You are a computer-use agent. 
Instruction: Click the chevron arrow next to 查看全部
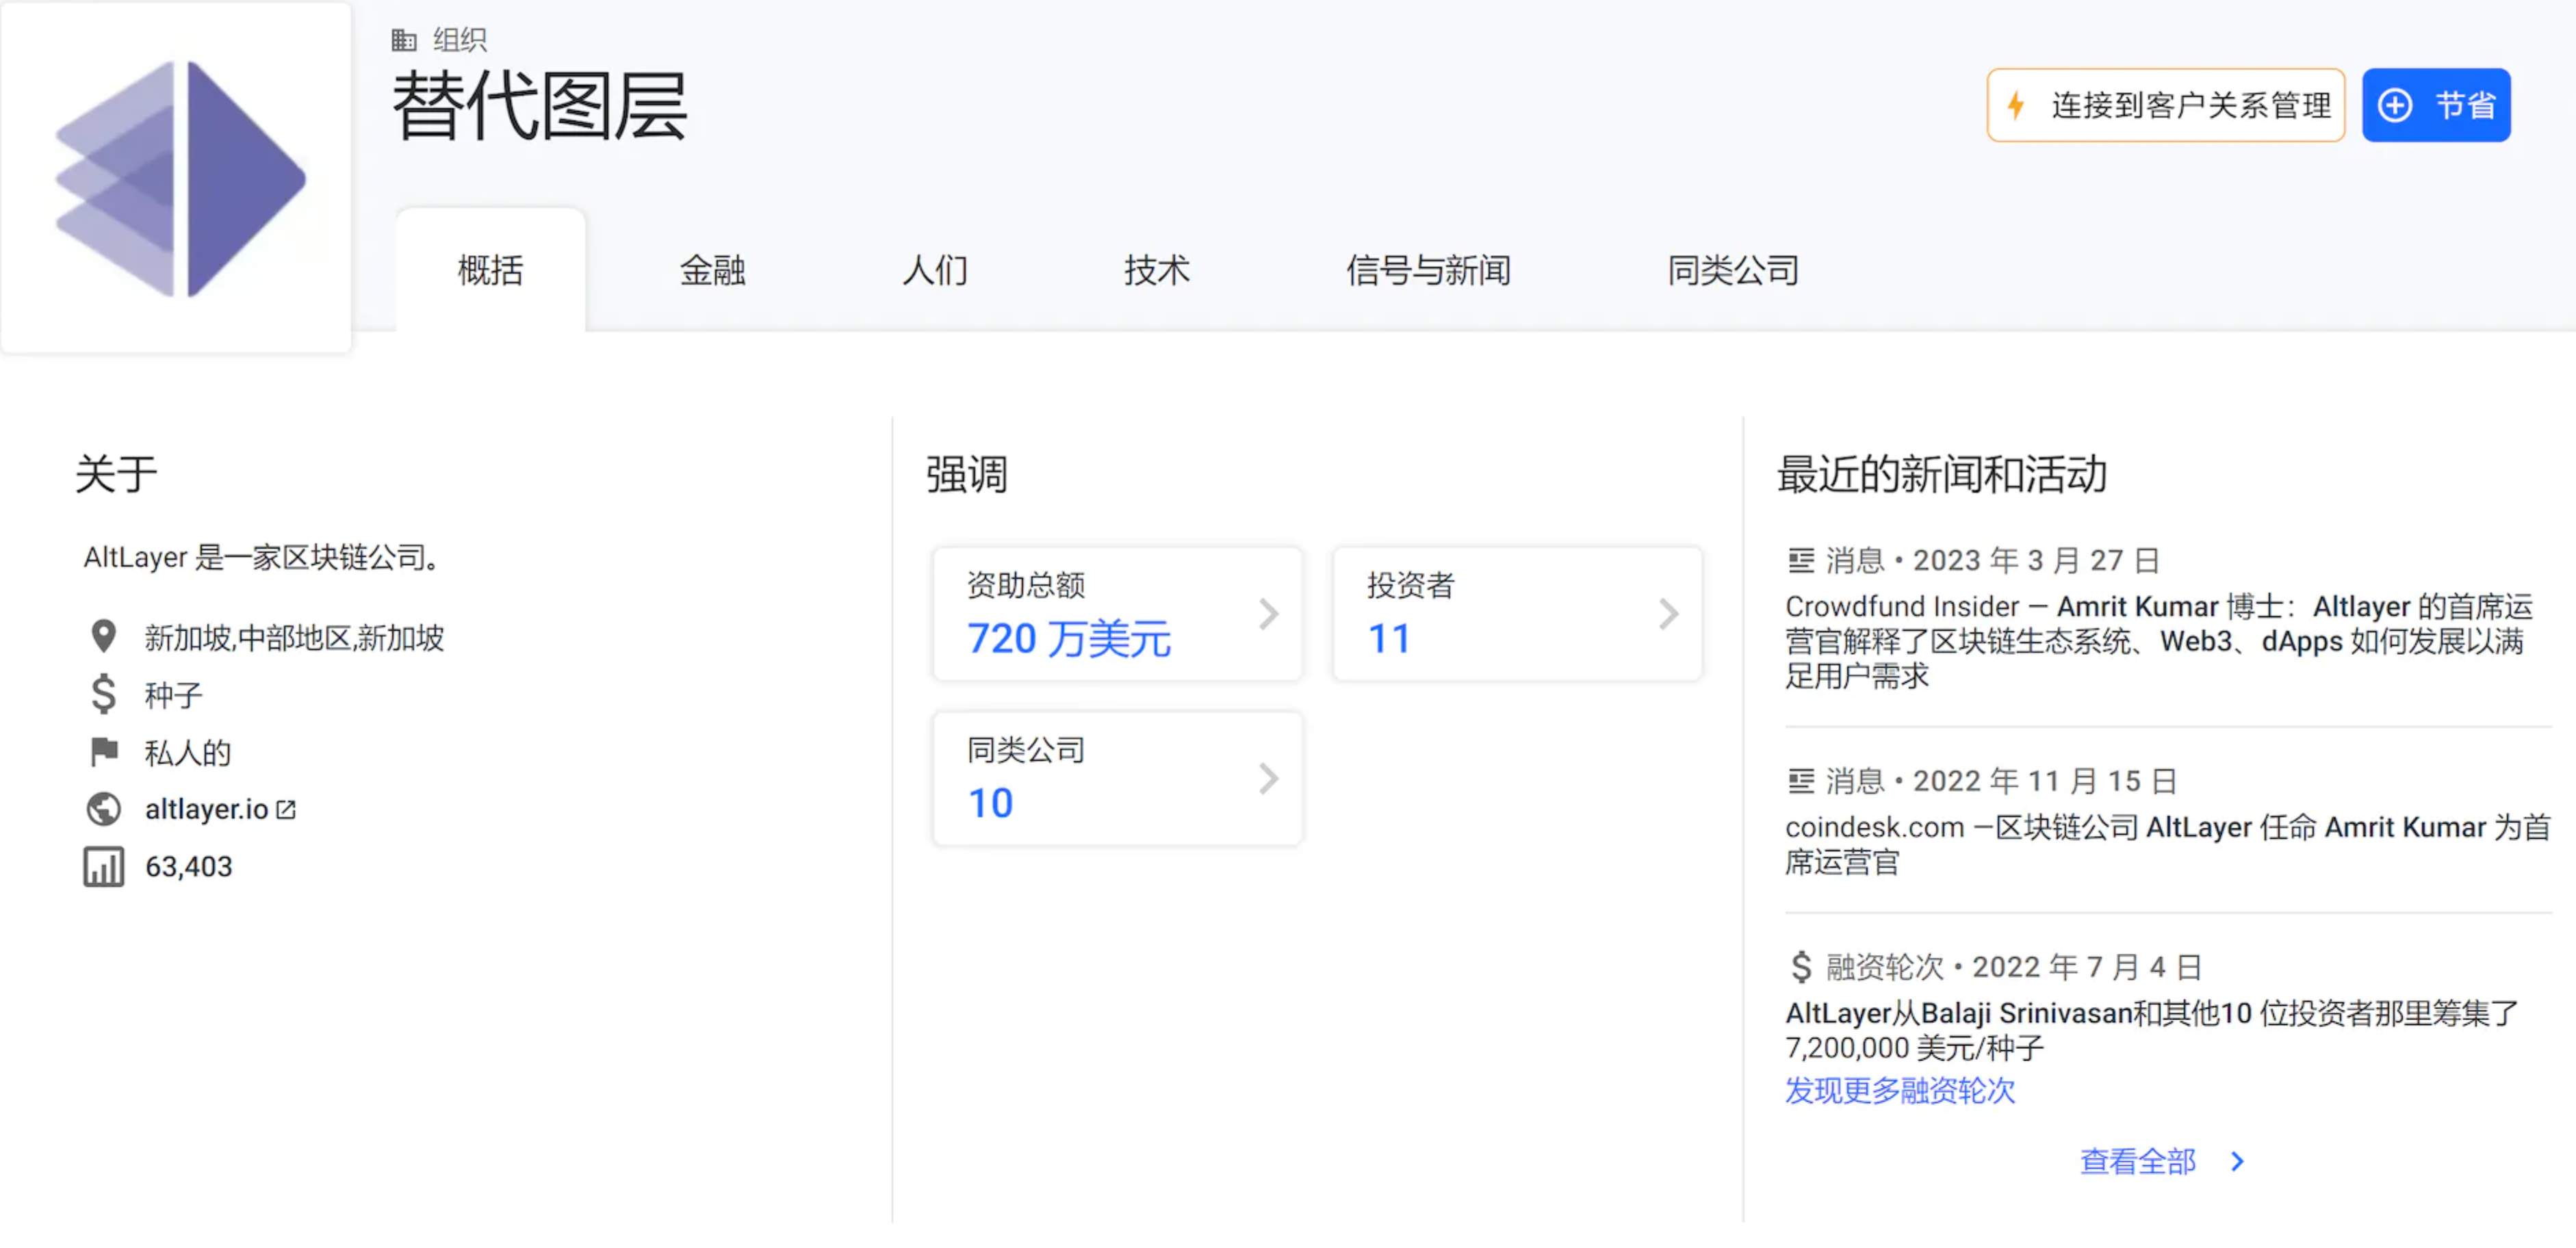coord(2237,1161)
